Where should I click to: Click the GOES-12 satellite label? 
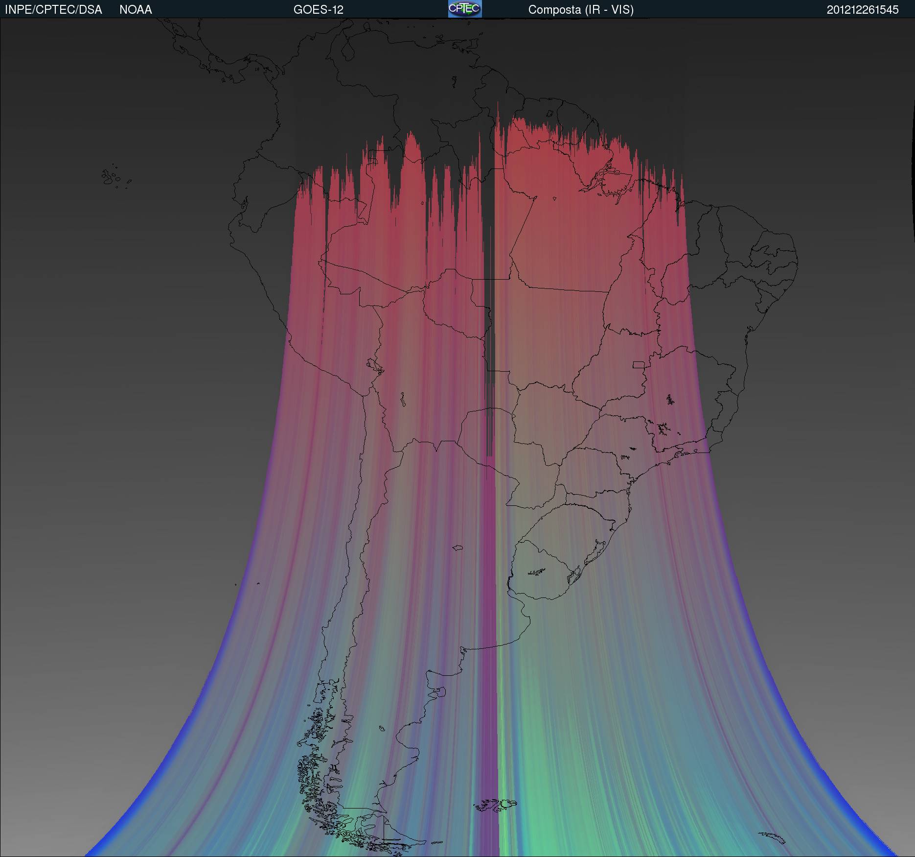tap(319, 10)
